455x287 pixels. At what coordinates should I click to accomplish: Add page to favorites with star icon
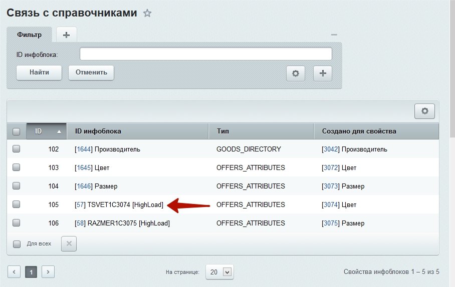coord(147,13)
